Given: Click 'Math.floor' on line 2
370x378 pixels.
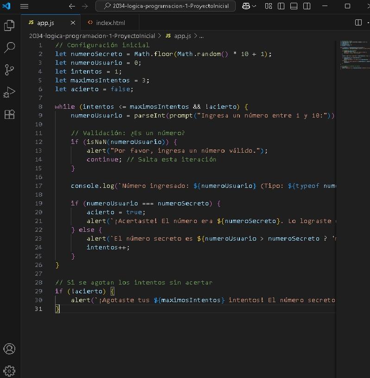Looking at the screenshot, I should coord(153,54).
